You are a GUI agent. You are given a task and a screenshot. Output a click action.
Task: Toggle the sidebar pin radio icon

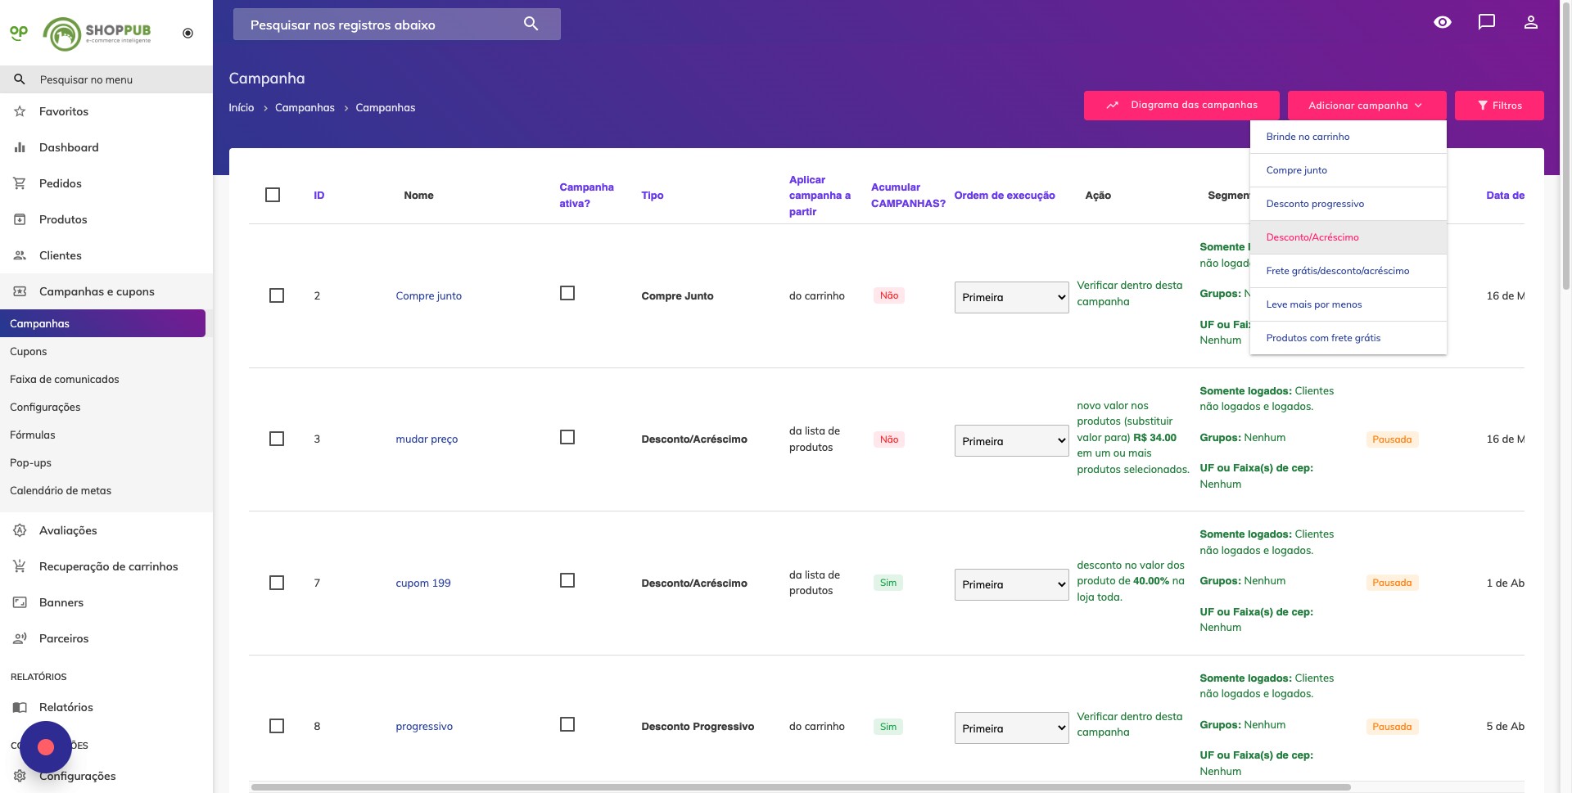pos(188,34)
